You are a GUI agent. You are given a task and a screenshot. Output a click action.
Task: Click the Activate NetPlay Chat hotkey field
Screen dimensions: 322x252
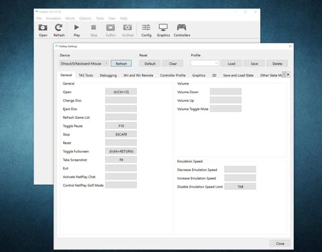click(121, 177)
